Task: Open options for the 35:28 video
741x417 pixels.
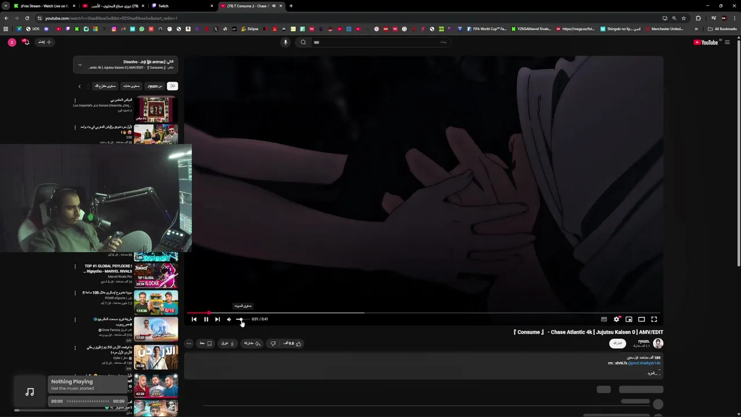Action: coord(75,348)
